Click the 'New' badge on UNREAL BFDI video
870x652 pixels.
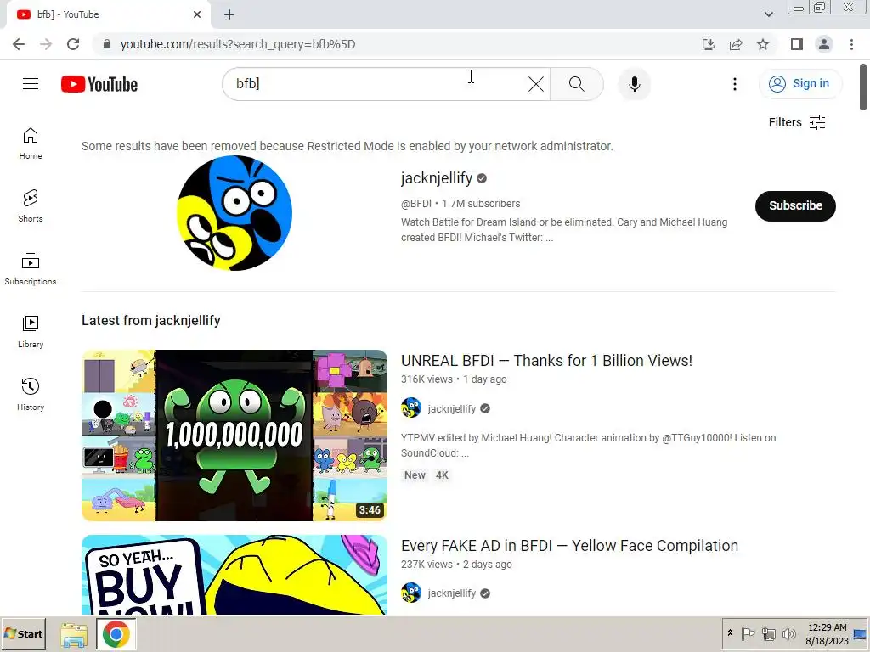click(415, 475)
